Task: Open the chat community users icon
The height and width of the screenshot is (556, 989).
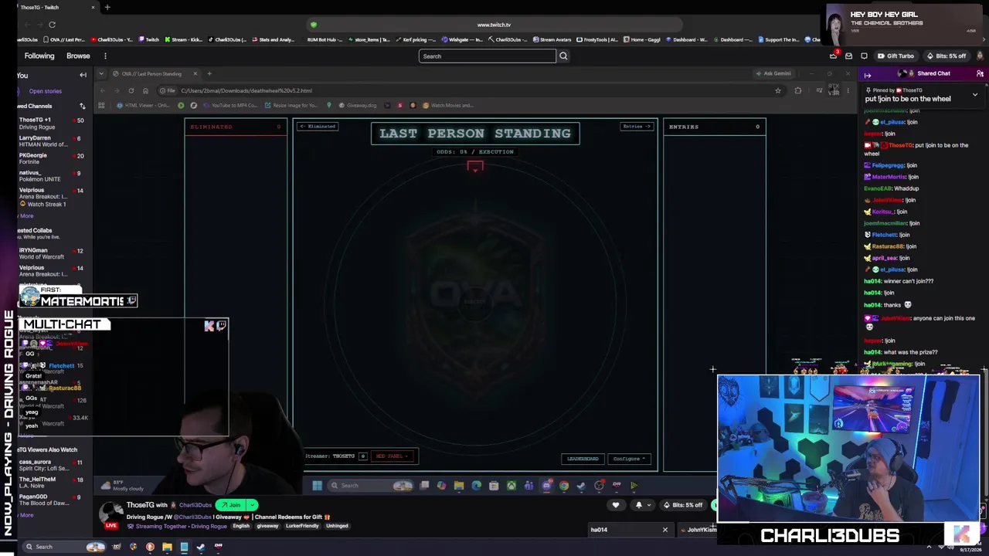Action: point(980,73)
